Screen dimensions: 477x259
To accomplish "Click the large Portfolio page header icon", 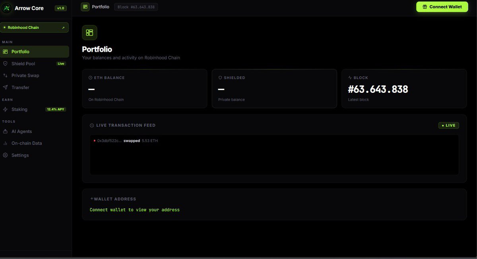I will coord(89,33).
